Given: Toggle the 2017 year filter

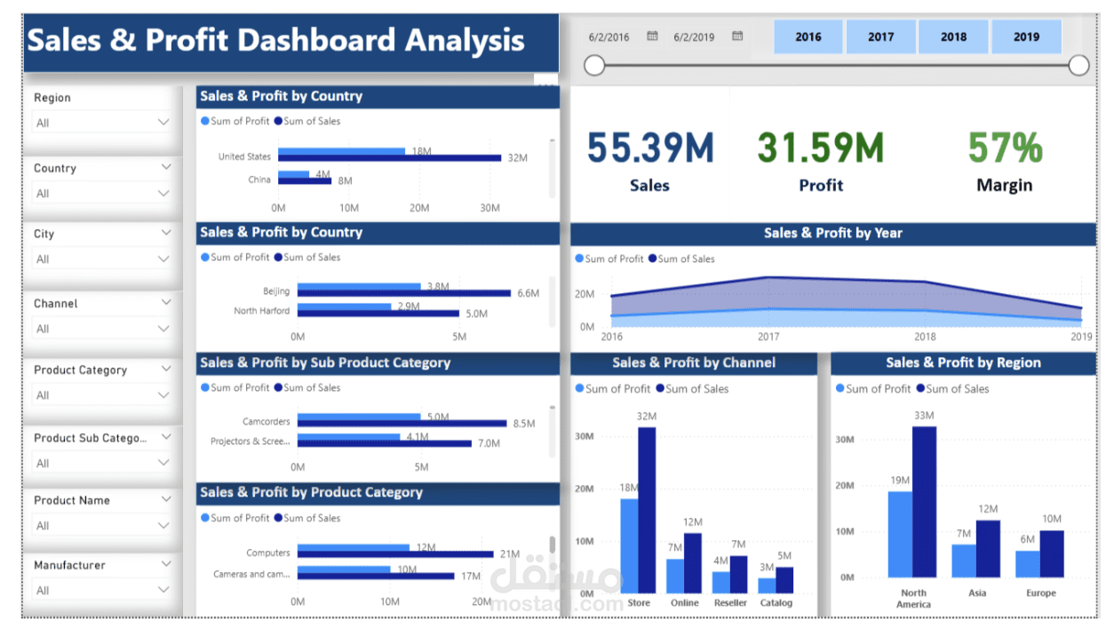Looking at the screenshot, I should click(x=880, y=36).
